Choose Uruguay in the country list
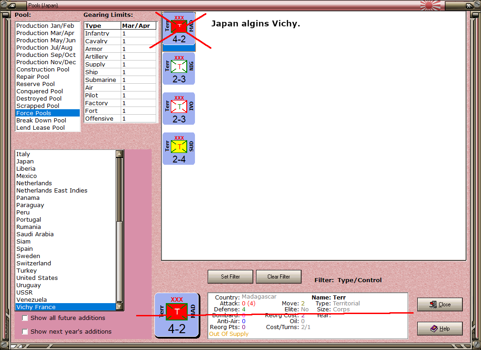 pyautogui.click(x=66, y=285)
